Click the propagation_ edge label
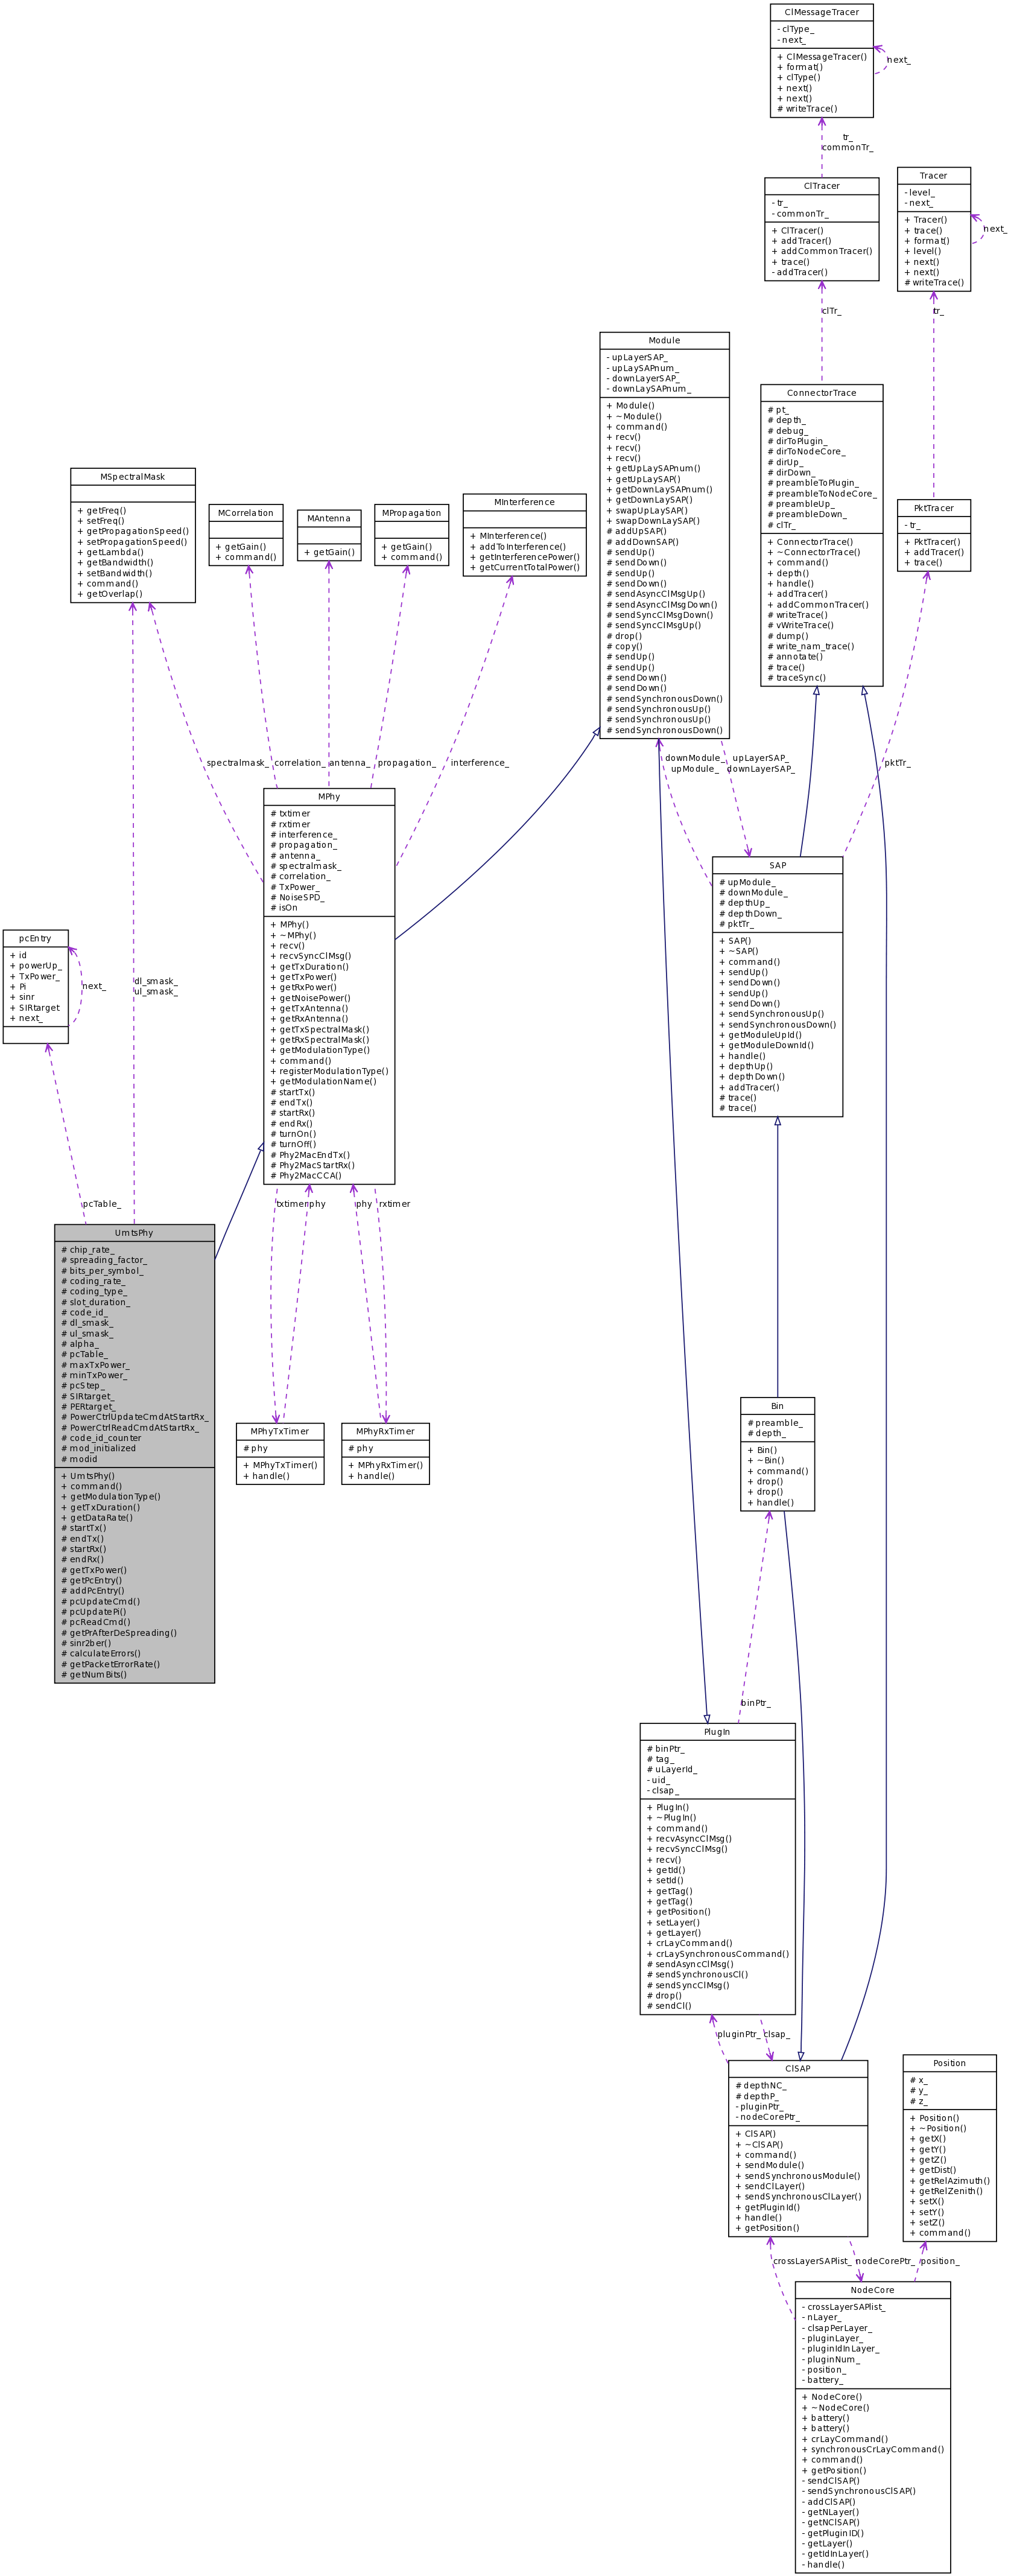 406,763
